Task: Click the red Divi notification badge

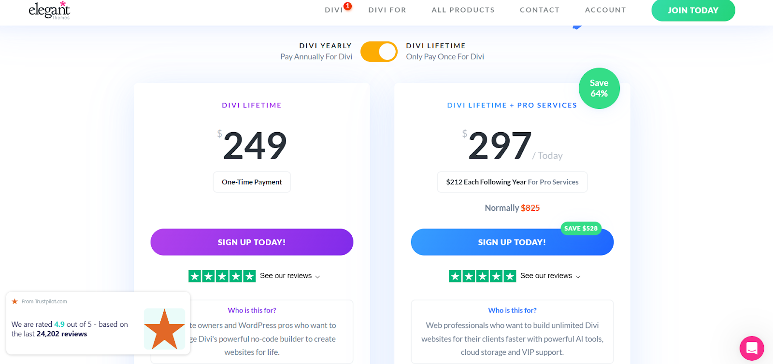Action: coord(347,6)
